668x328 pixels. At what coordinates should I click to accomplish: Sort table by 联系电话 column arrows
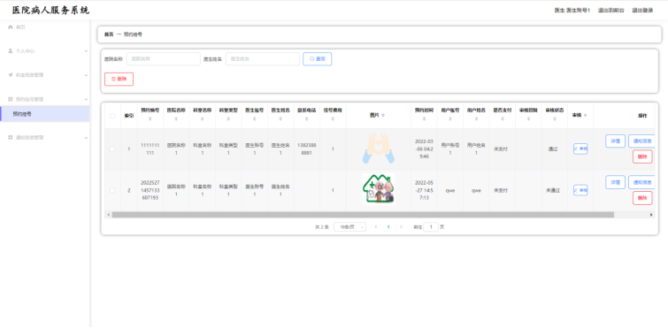pos(307,119)
